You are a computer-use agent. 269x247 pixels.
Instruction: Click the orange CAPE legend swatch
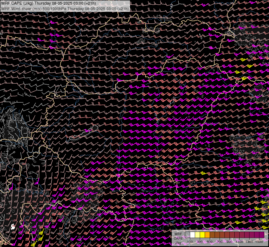[x=207, y=235]
